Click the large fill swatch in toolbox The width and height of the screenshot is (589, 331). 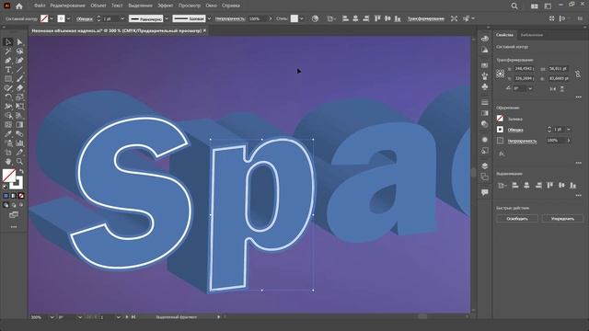9,176
